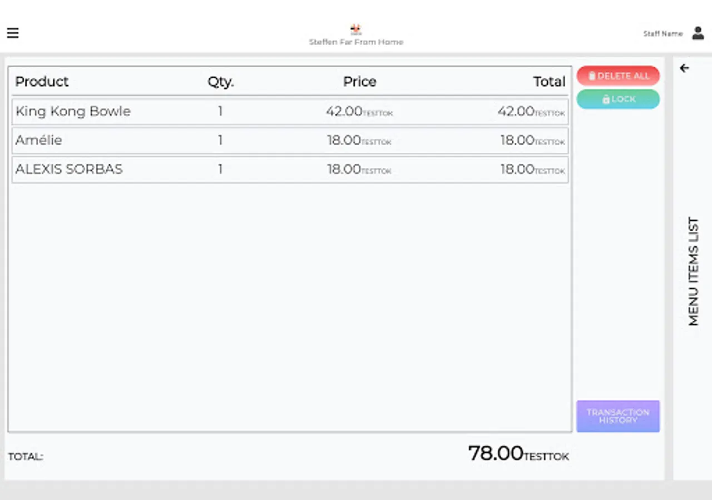Open Transaction History

[x=618, y=416]
